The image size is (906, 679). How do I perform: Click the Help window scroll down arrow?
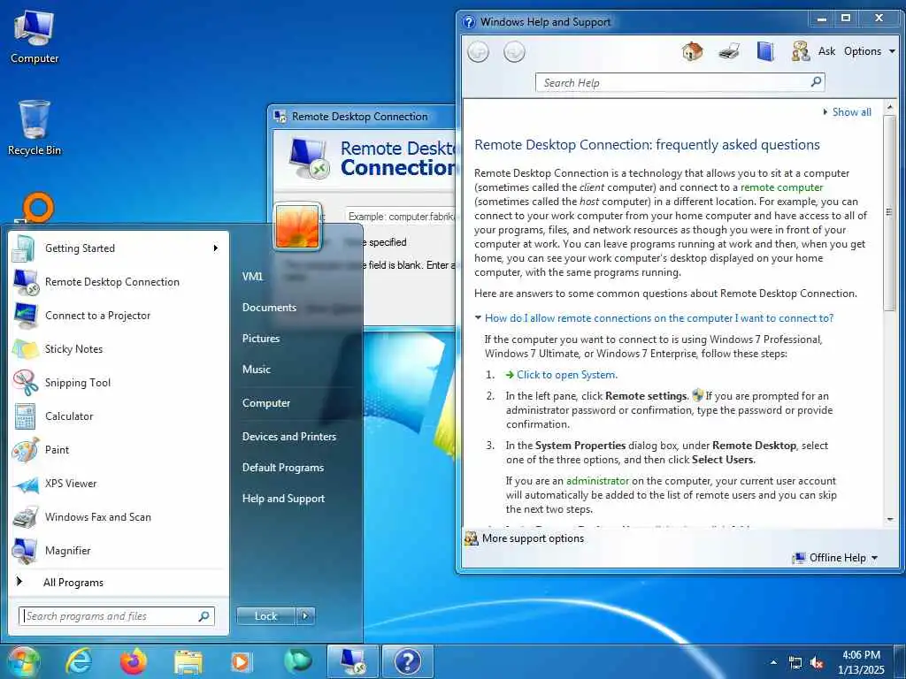tap(890, 520)
